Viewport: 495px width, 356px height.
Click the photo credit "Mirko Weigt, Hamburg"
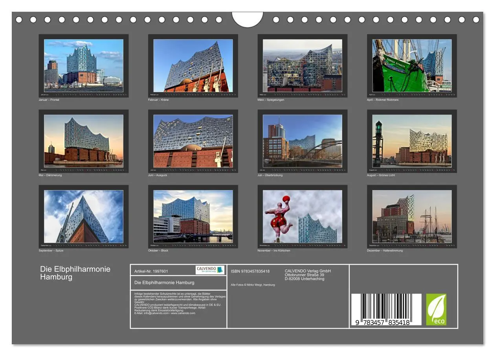[260, 285]
